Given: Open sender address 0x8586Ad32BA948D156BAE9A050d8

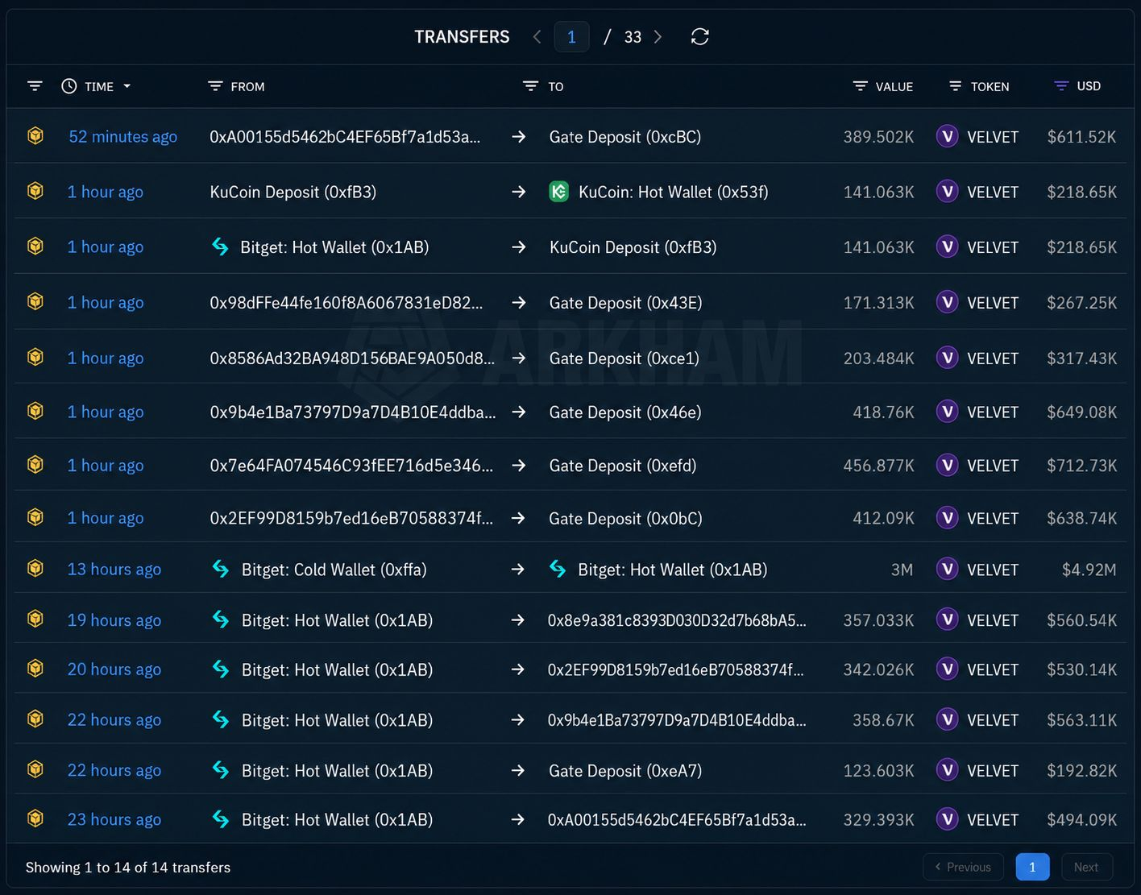Looking at the screenshot, I should pyautogui.click(x=352, y=358).
